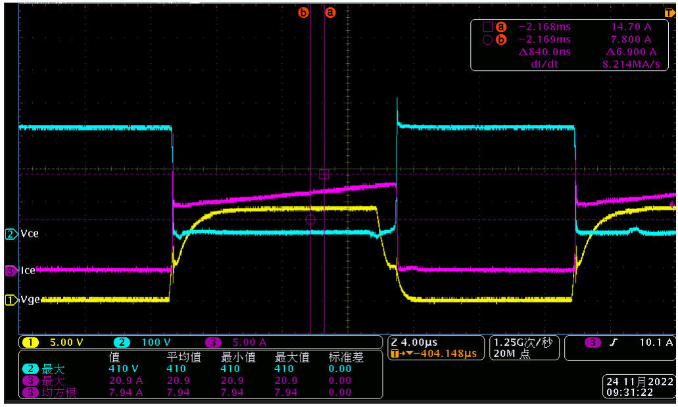
Task: Click the 值 column header
Action: click(114, 357)
